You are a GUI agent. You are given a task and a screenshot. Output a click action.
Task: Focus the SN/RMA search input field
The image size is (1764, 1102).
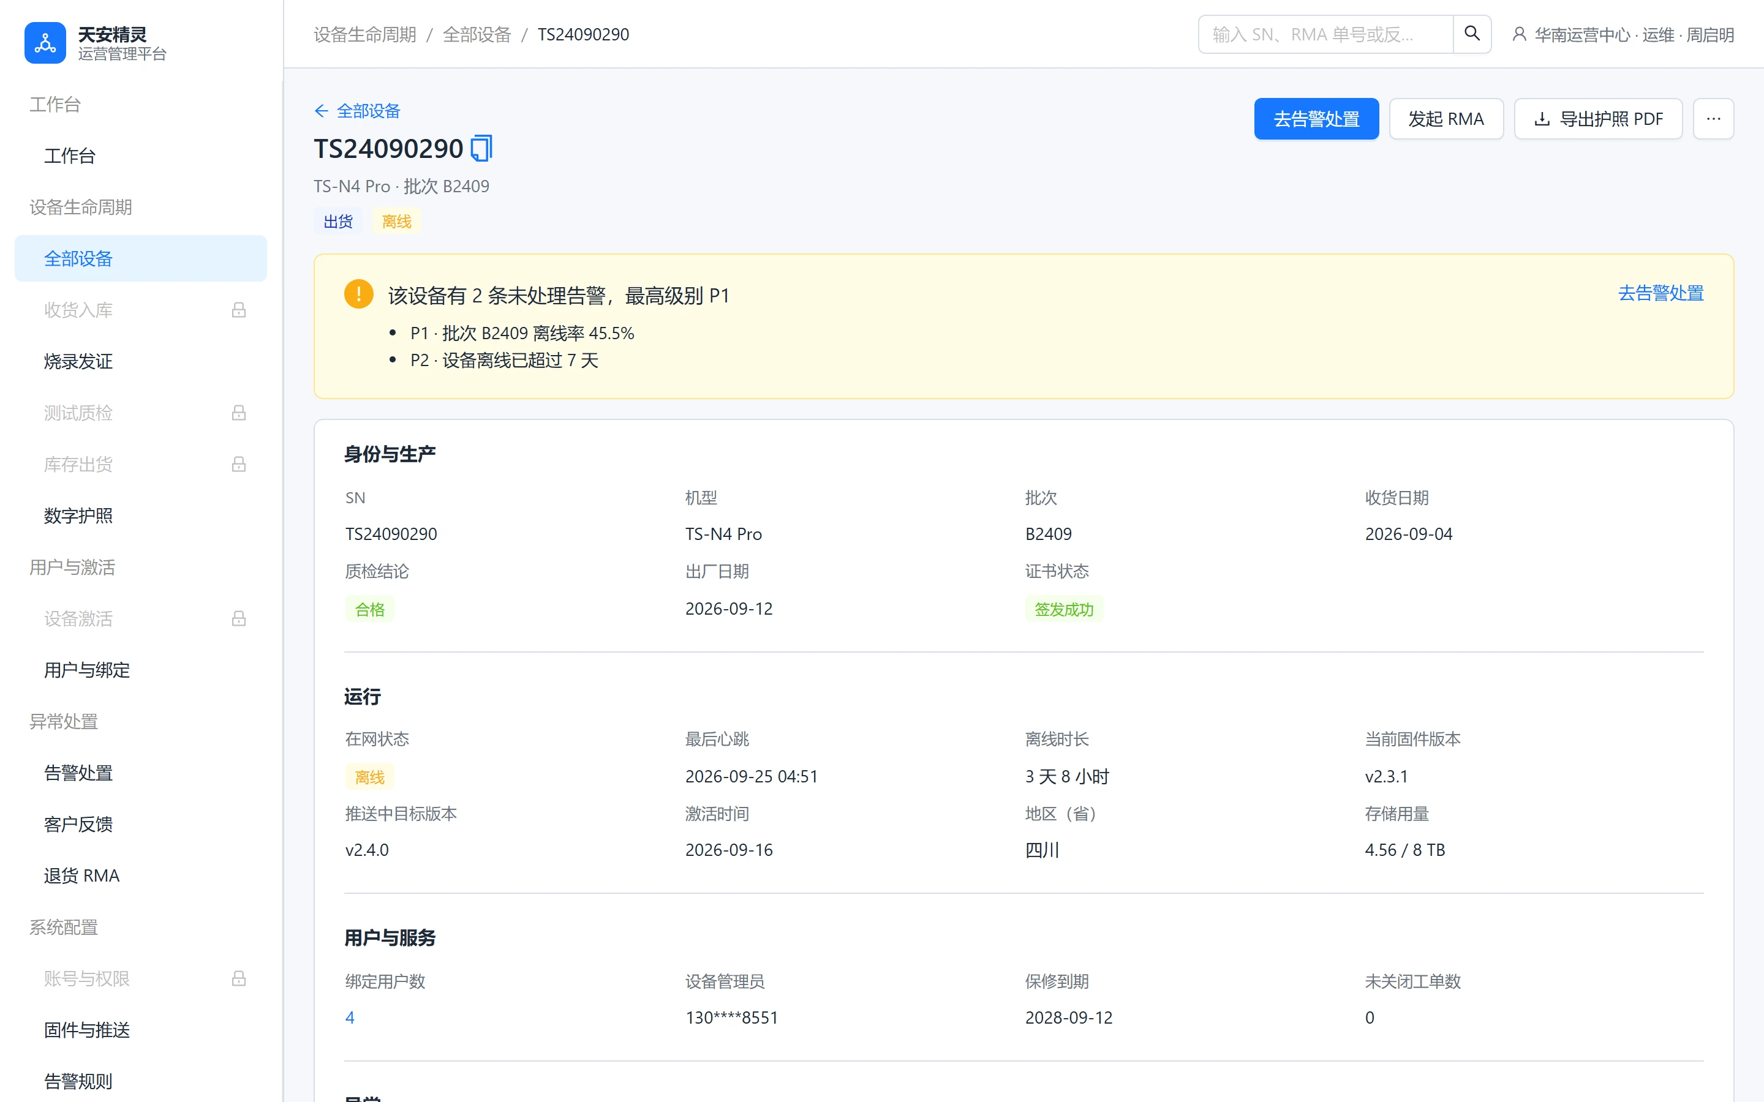pyautogui.click(x=1325, y=34)
